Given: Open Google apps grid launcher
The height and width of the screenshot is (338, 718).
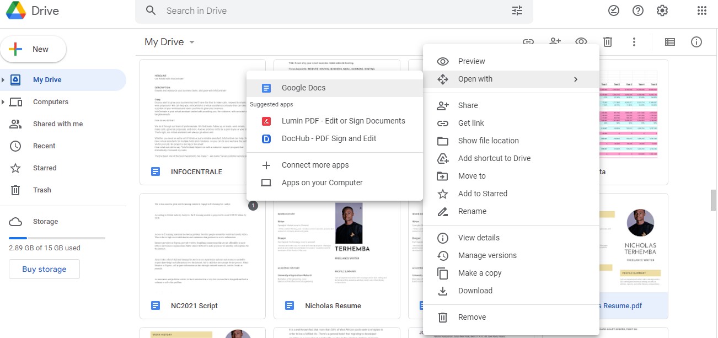Looking at the screenshot, I should pyautogui.click(x=701, y=10).
